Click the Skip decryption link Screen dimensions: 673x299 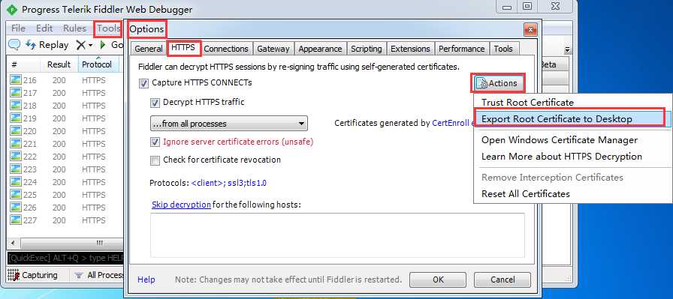181,205
